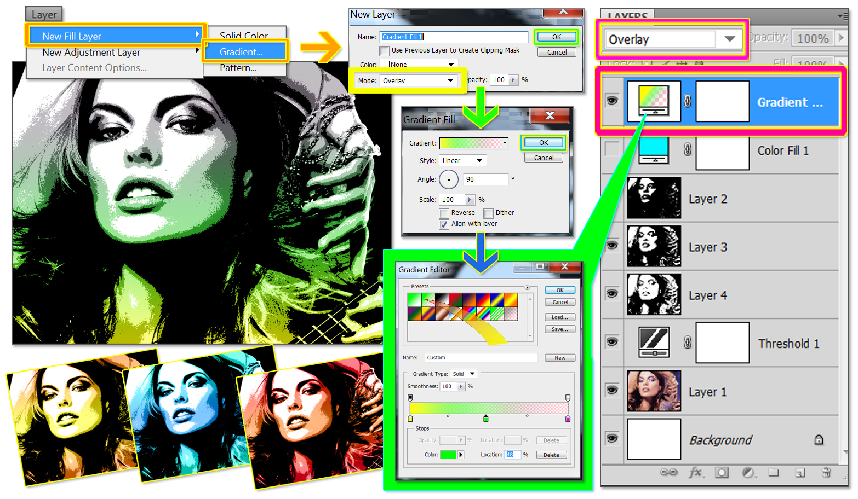Open the layer styles fx icon

(x=695, y=473)
